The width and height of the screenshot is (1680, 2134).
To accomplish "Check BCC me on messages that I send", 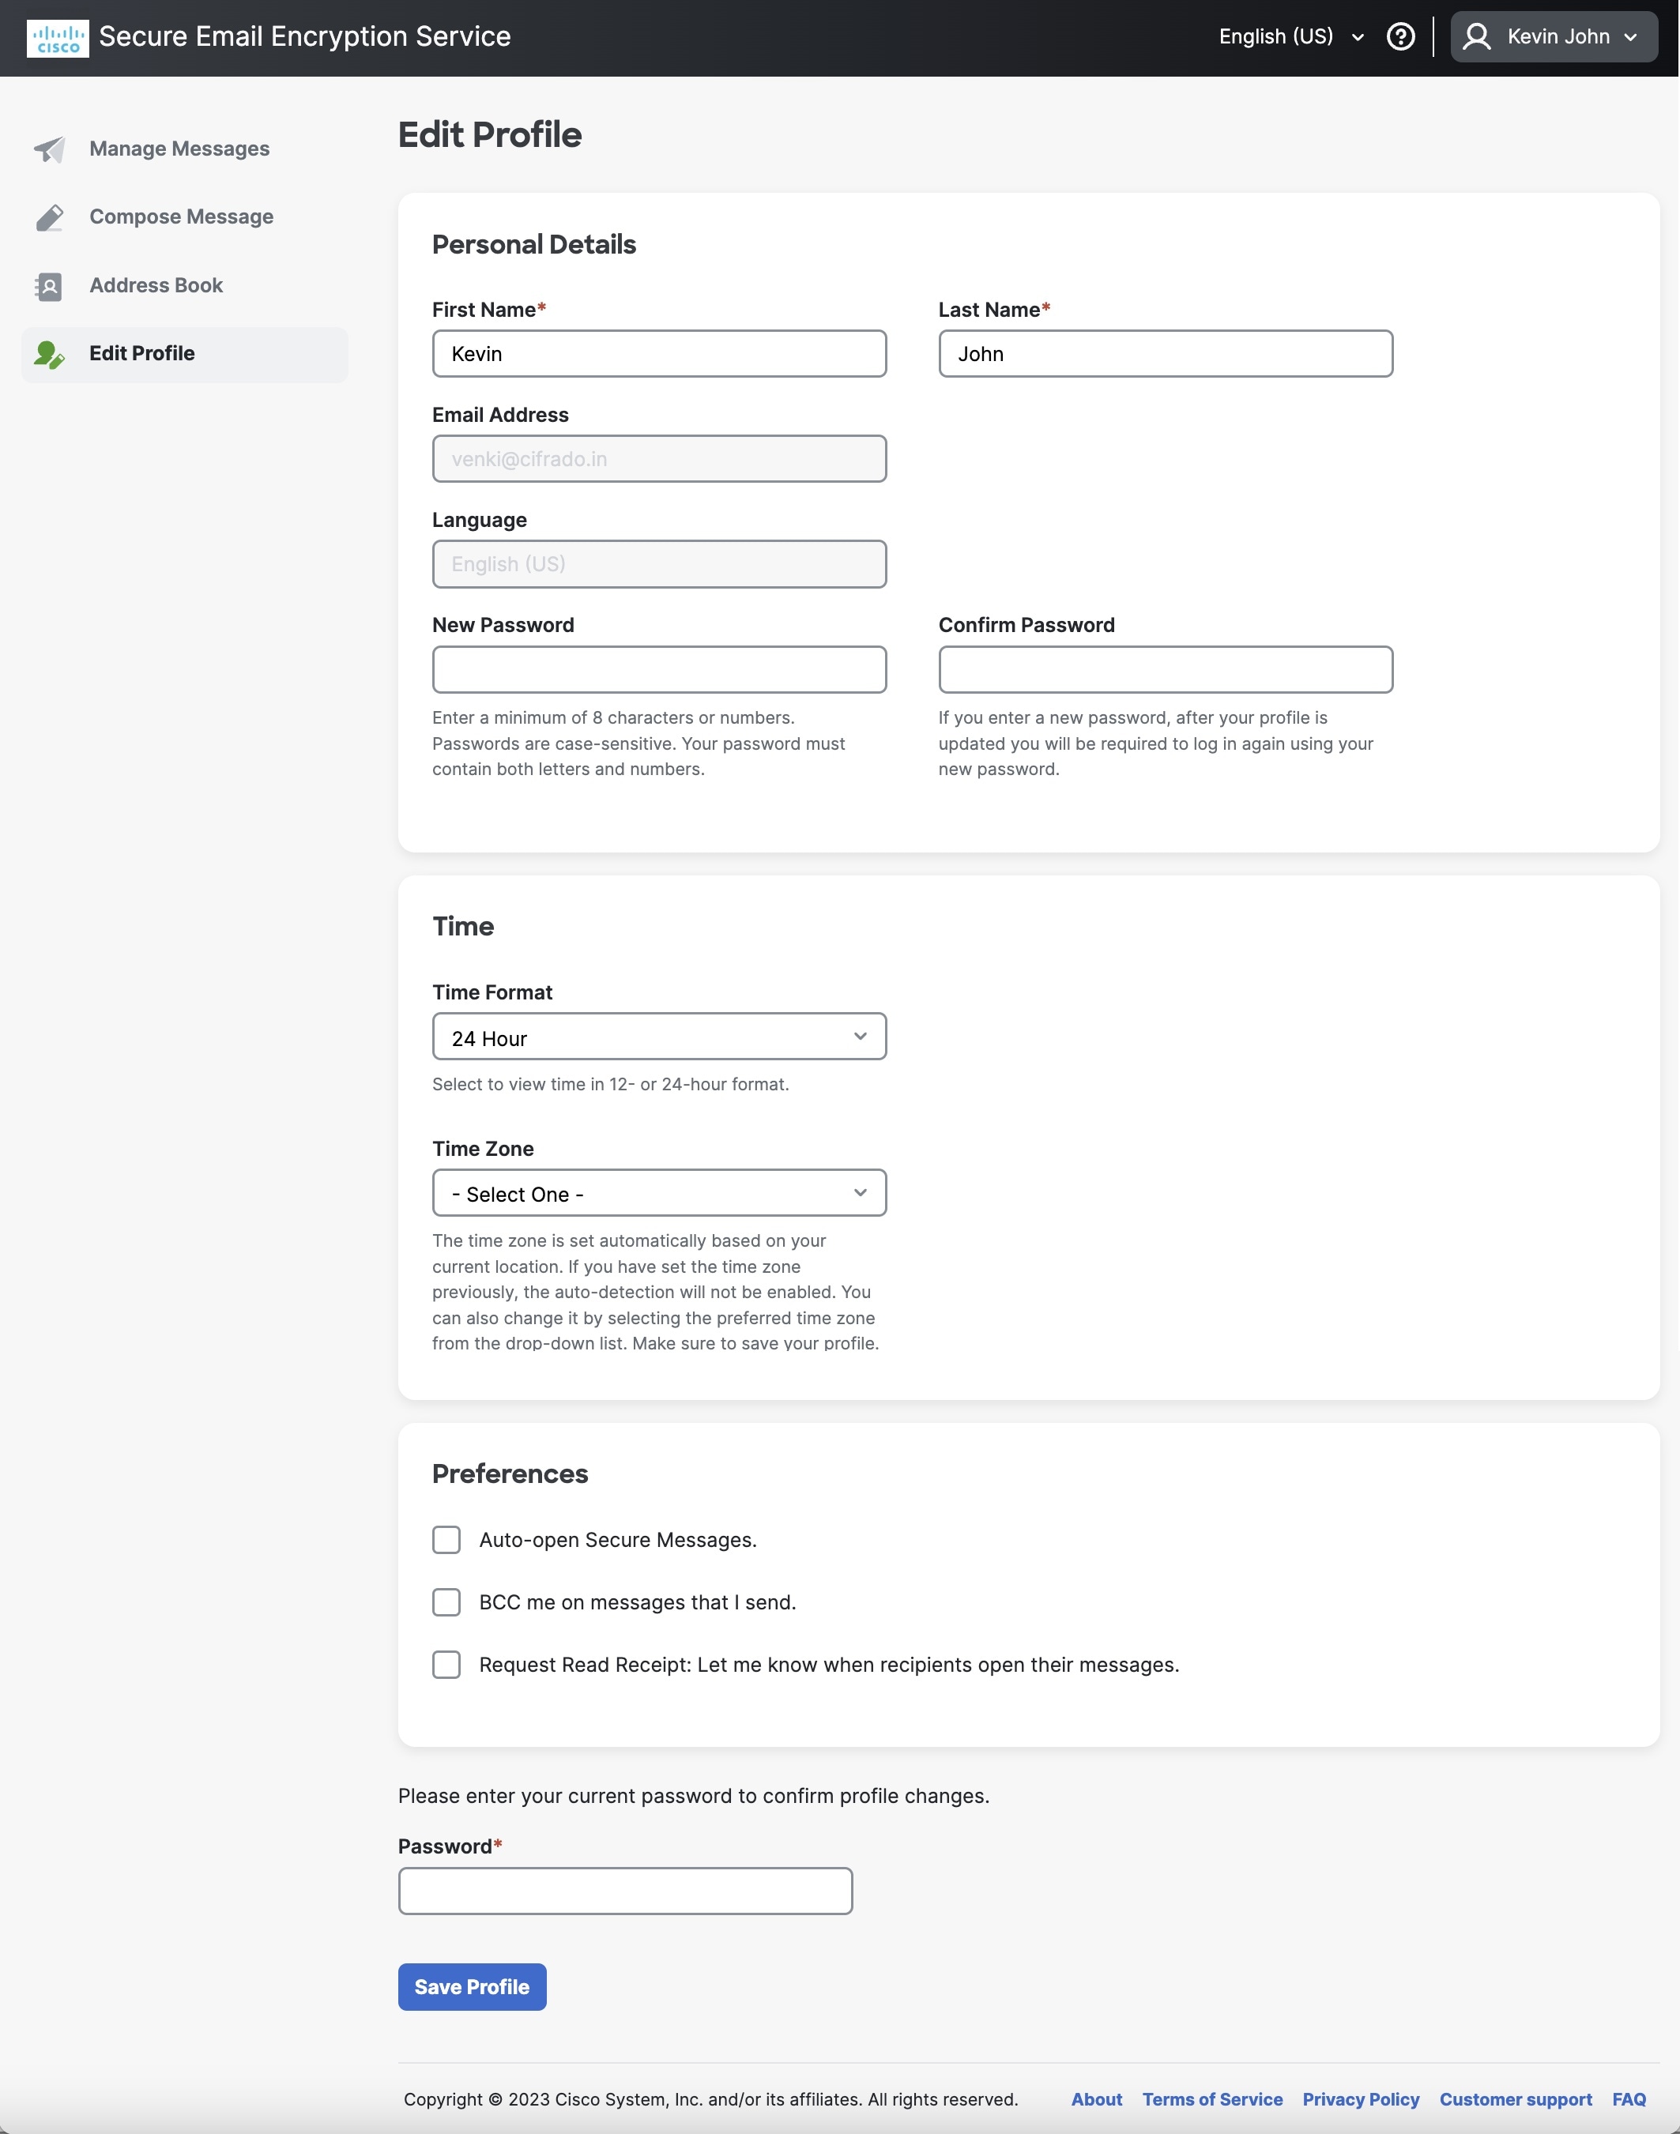I will pos(446,1602).
